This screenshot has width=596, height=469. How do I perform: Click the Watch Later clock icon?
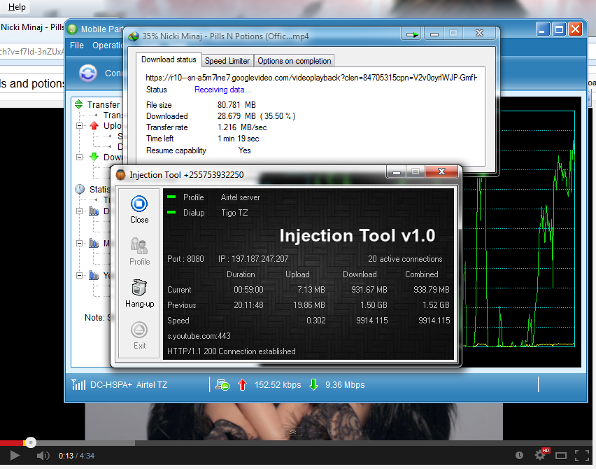518,456
